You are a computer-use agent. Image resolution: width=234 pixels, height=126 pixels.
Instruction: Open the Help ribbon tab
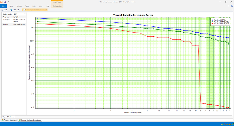click(x=47, y=6)
